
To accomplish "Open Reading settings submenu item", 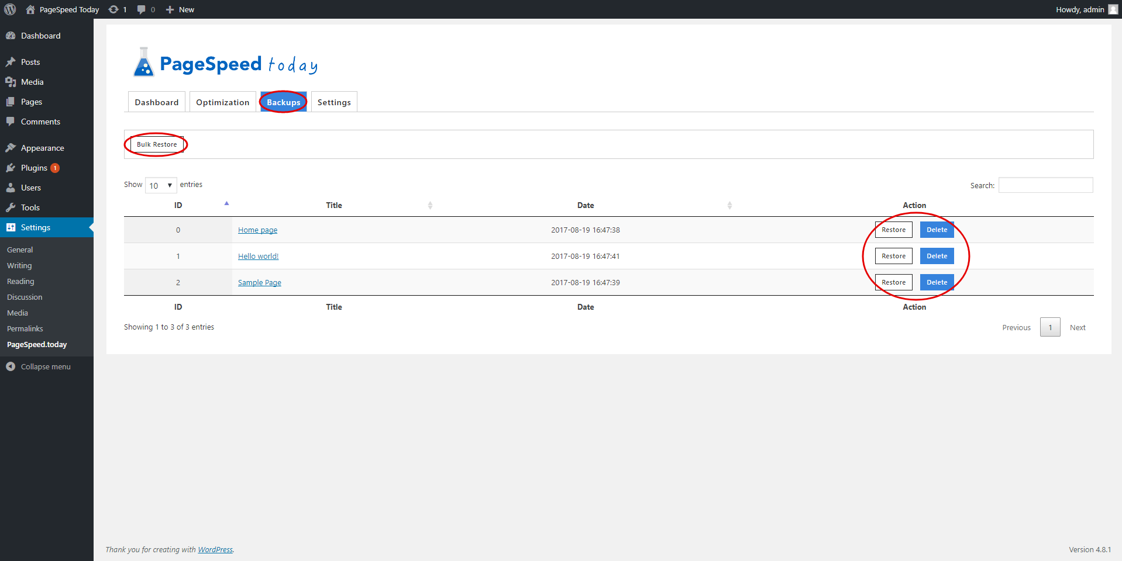I will point(20,281).
